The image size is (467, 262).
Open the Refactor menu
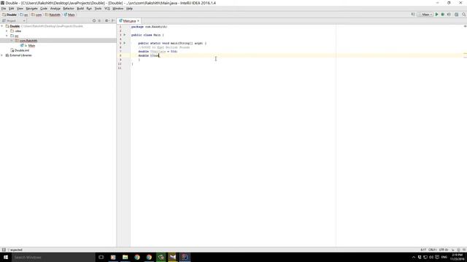click(69, 9)
